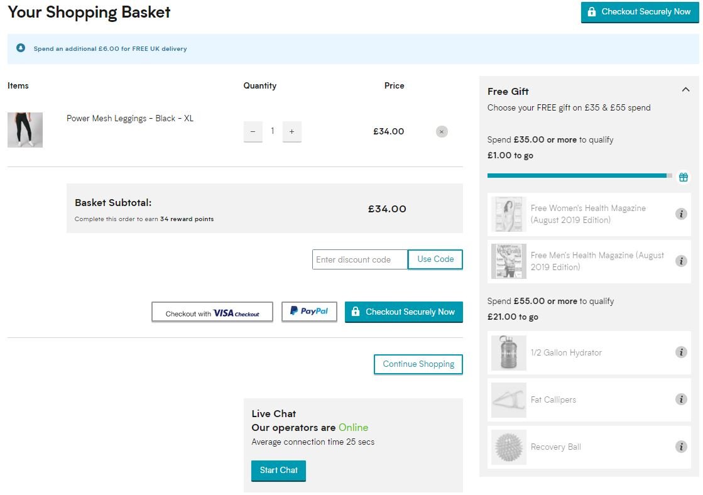Click info icon for Women's Health Magazine
This screenshot has width=703, height=495.
681,214
